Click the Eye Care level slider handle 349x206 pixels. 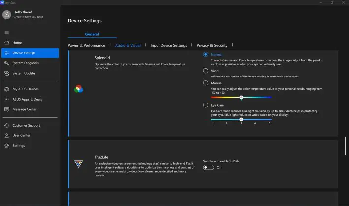(241, 120)
